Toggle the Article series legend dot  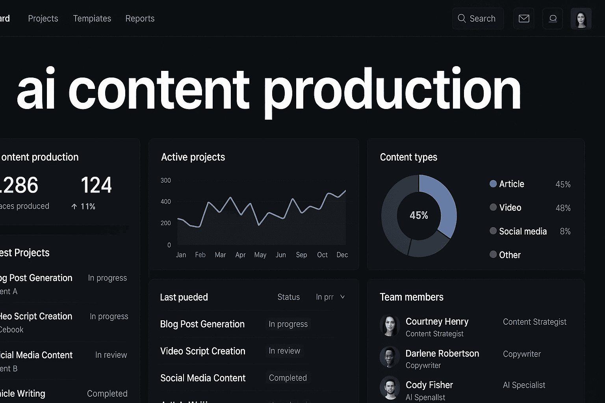pos(493,183)
